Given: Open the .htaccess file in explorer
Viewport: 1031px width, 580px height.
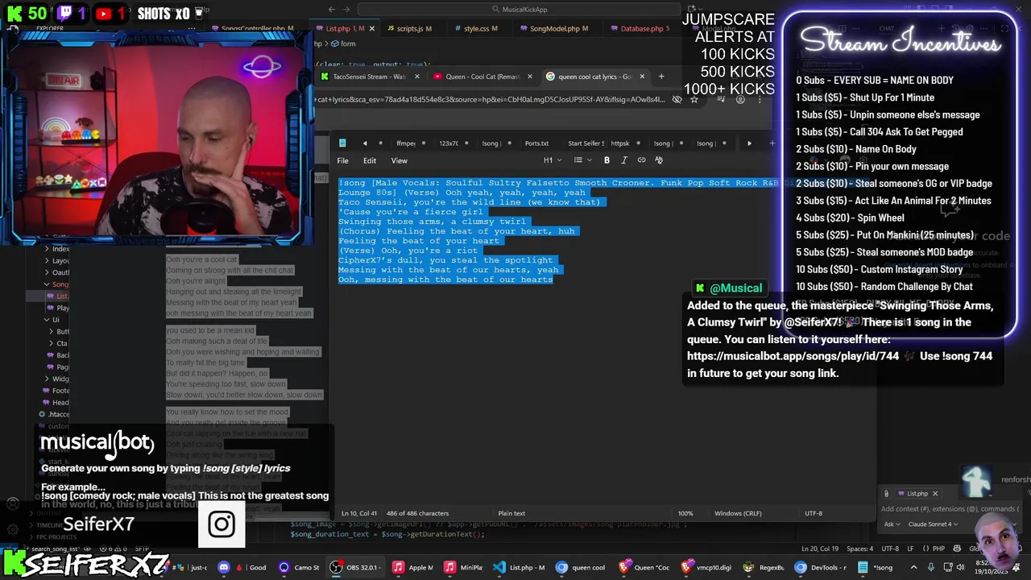Looking at the screenshot, I should pyautogui.click(x=54, y=414).
